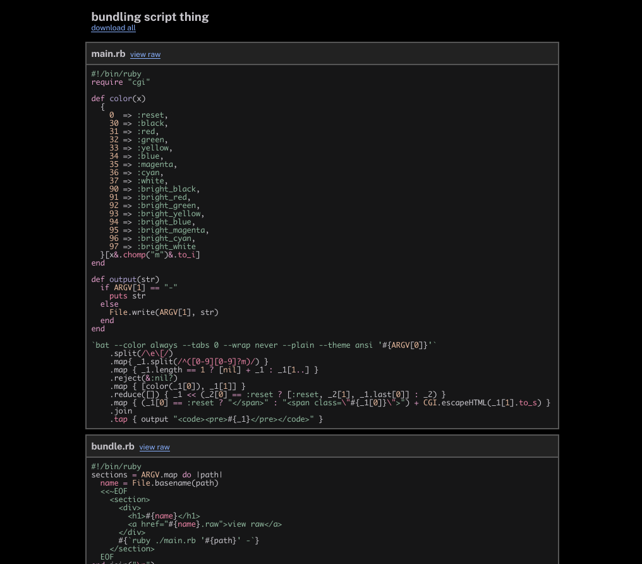Click the "def output(str)" line
Image resolution: width=642 pixels, height=564 pixels.
click(x=125, y=279)
